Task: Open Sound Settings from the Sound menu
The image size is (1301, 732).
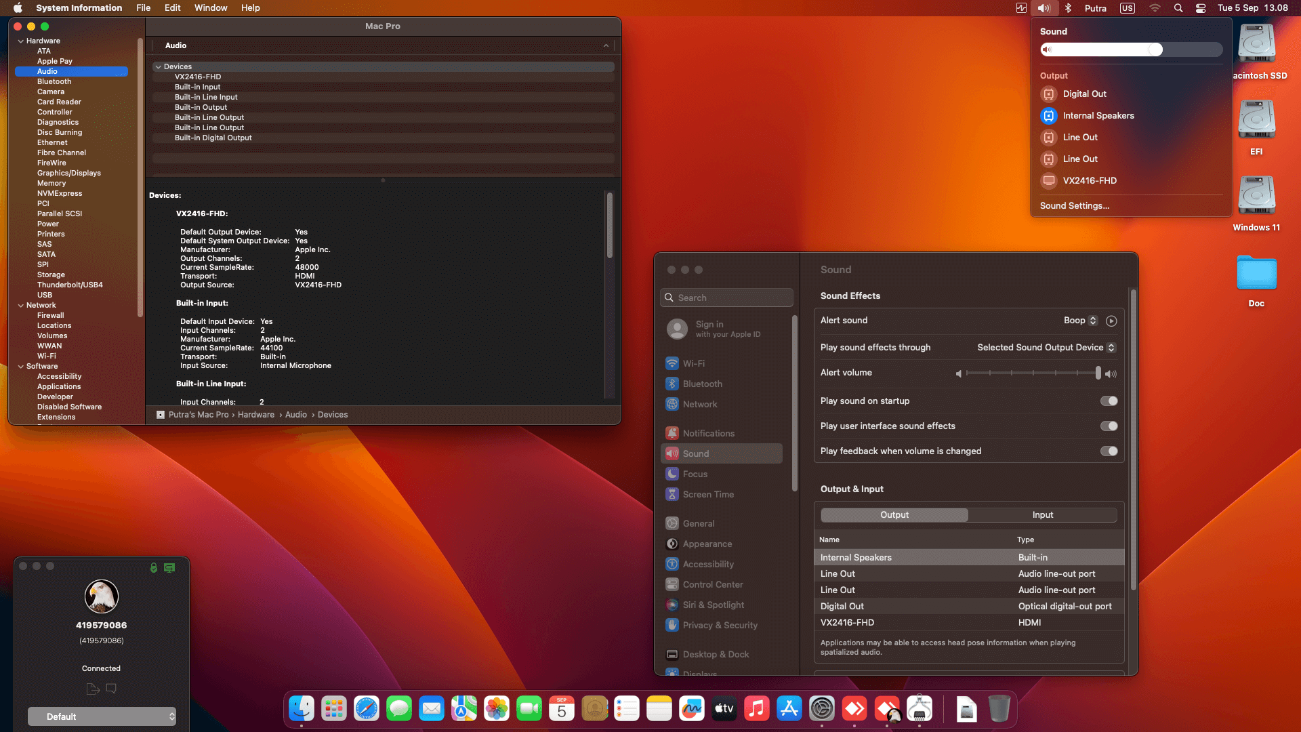Action: pyautogui.click(x=1075, y=206)
